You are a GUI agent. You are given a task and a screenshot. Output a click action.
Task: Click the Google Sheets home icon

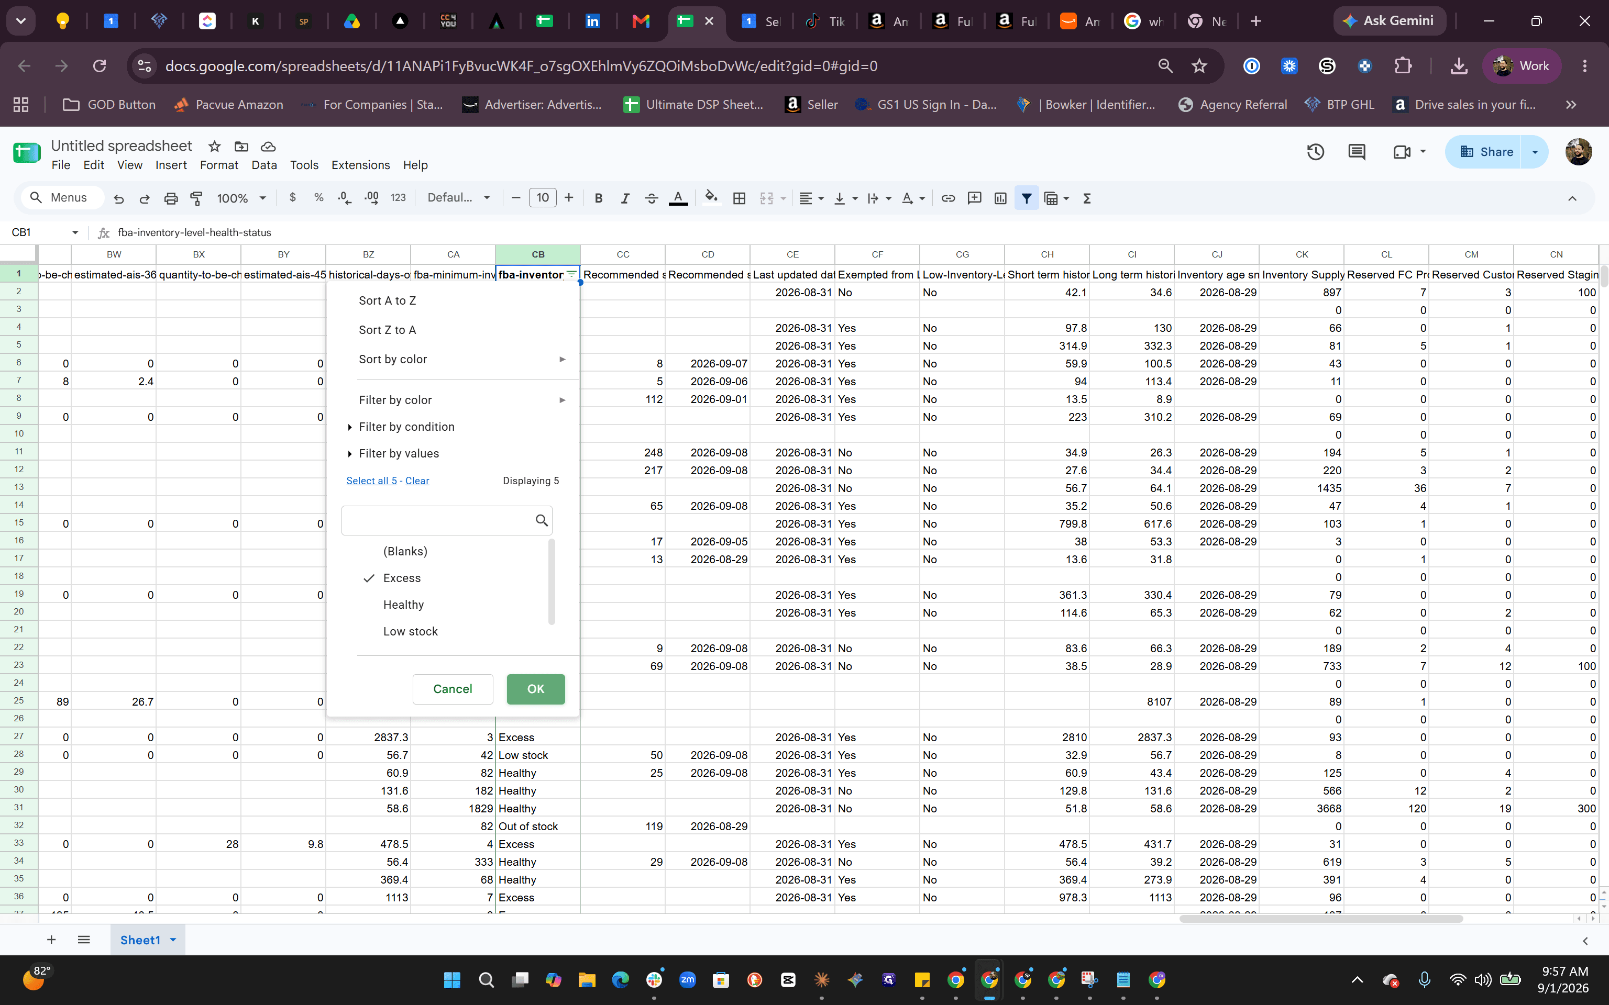point(27,152)
